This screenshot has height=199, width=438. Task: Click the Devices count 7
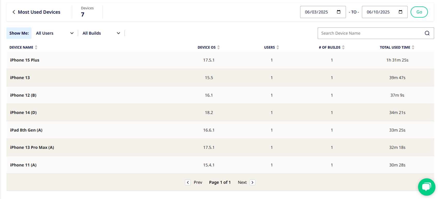point(83,14)
